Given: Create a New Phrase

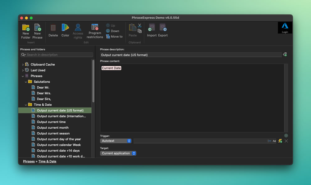Looking at the screenshot, I should [x=37, y=31].
